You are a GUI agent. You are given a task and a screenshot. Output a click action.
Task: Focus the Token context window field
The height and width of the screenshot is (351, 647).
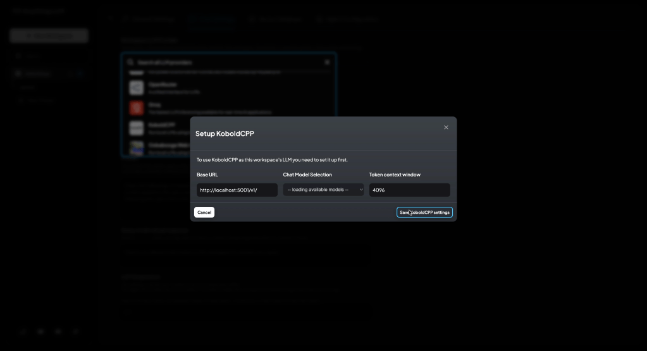pos(409,190)
